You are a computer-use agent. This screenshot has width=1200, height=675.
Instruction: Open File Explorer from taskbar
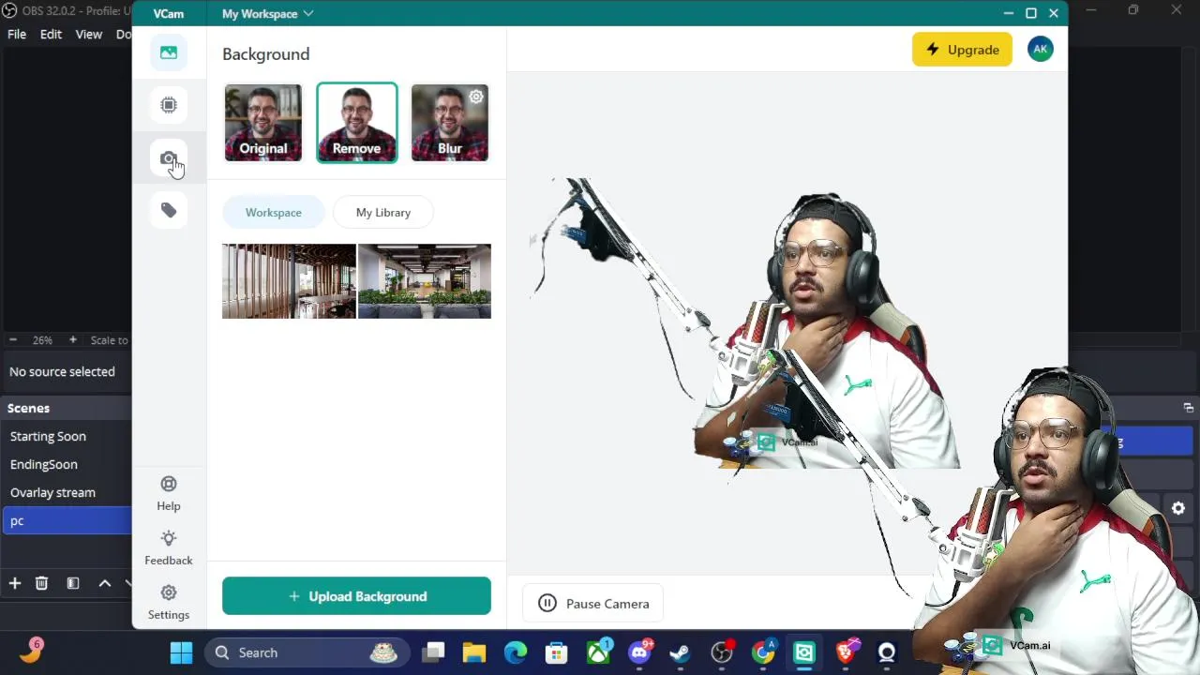click(x=474, y=652)
